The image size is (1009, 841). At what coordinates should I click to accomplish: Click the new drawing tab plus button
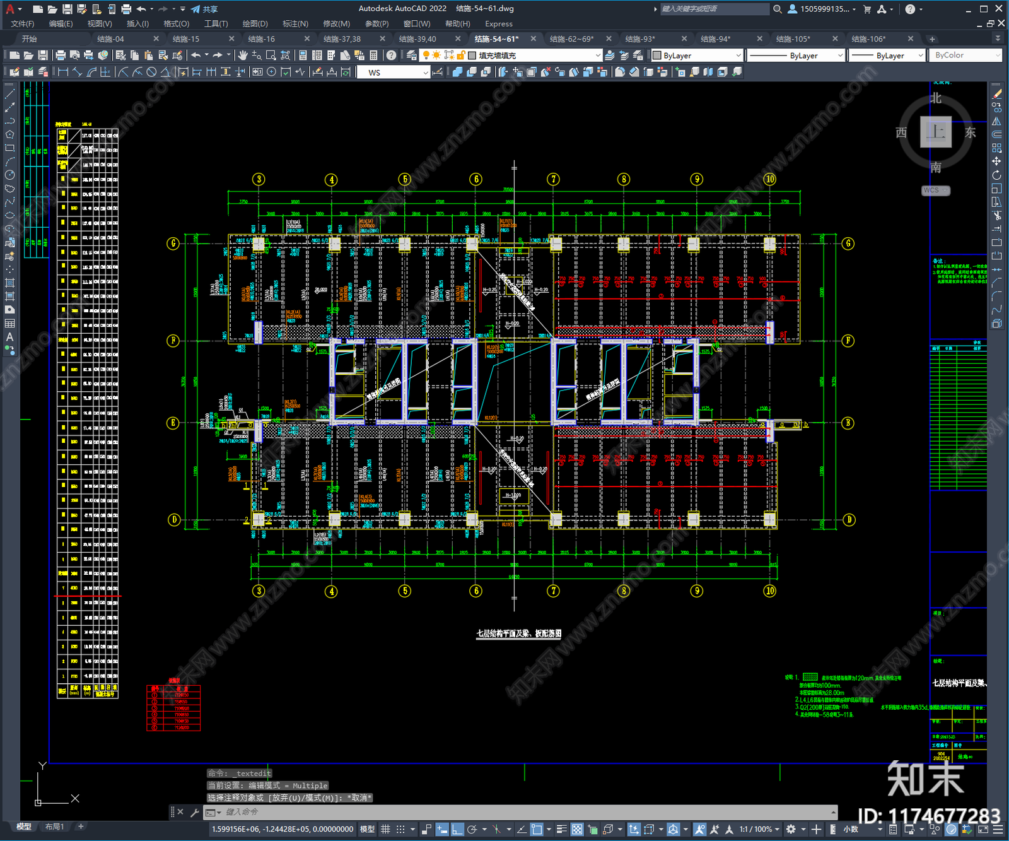point(932,39)
